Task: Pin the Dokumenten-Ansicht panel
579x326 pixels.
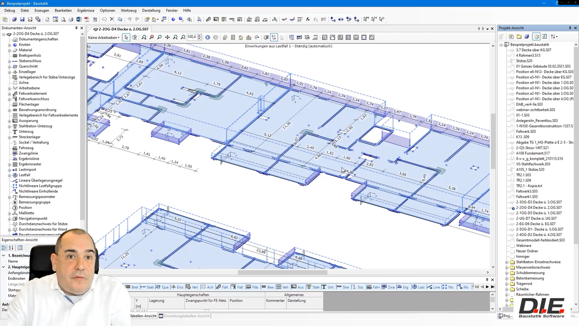Action: [76, 28]
